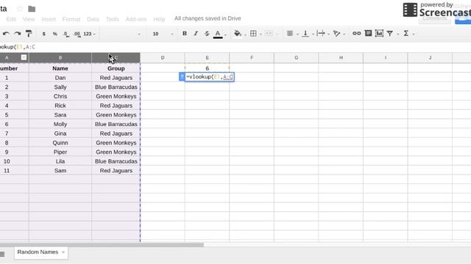
Task: Open the font size 10 dropdown
Action: [163, 34]
